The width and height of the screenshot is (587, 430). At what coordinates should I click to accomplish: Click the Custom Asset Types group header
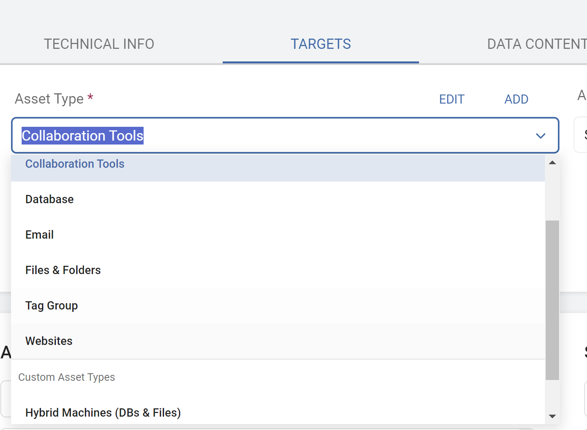pyautogui.click(x=66, y=377)
